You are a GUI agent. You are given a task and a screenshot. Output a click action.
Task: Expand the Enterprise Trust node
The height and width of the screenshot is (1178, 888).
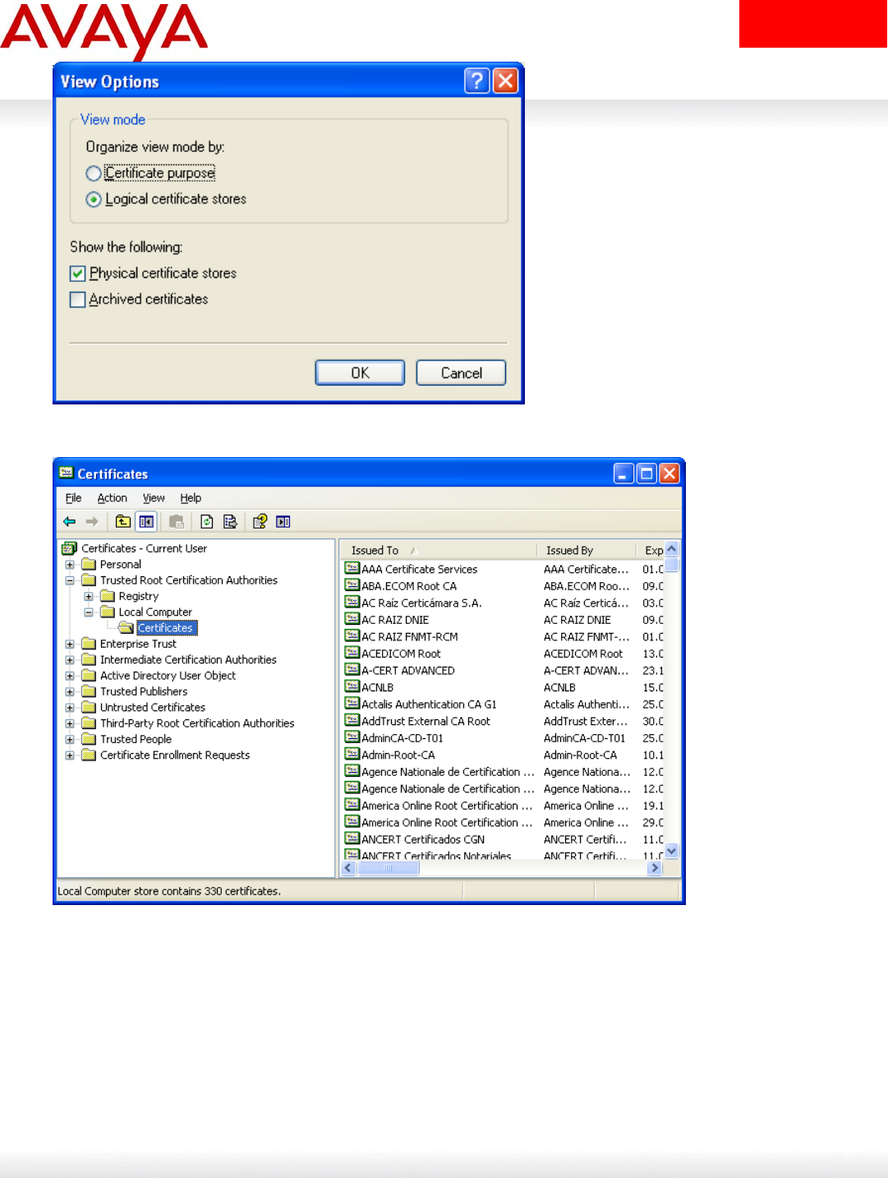[70, 644]
